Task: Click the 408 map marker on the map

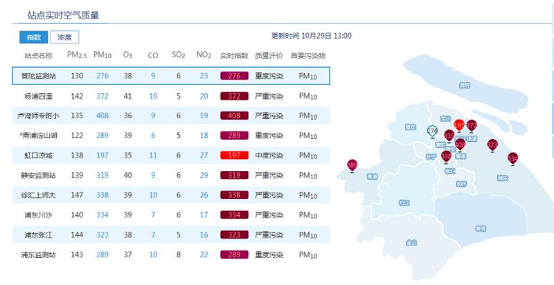Action: [x=461, y=145]
